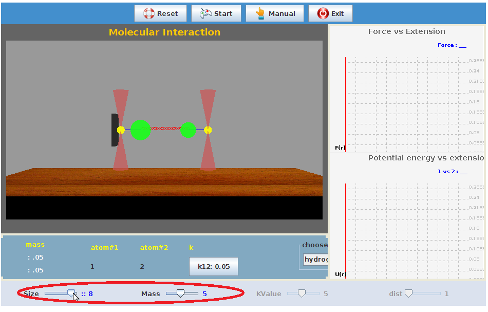The width and height of the screenshot is (488, 312).
Task: Click the Mass slider handle
Action: coord(180,293)
